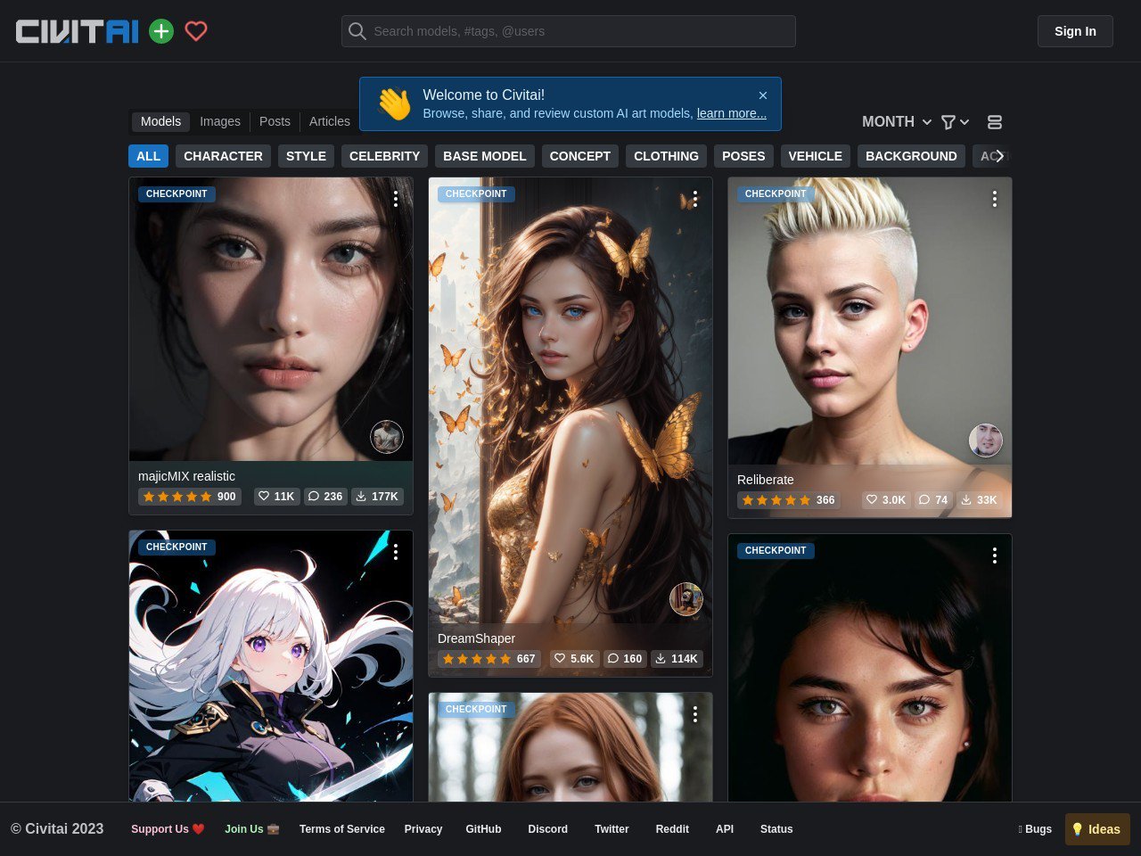Open DreamShaper card options menu
This screenshot has height=856, width=1141.
point(695,199)
